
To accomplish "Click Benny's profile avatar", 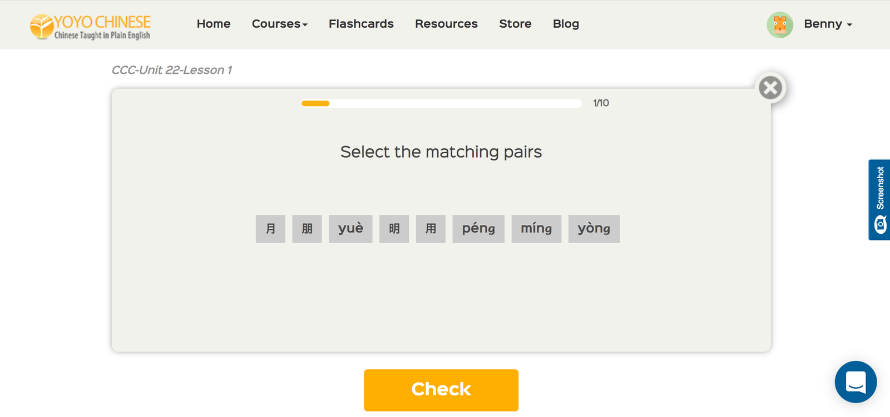I will click(x=780, y=24).
